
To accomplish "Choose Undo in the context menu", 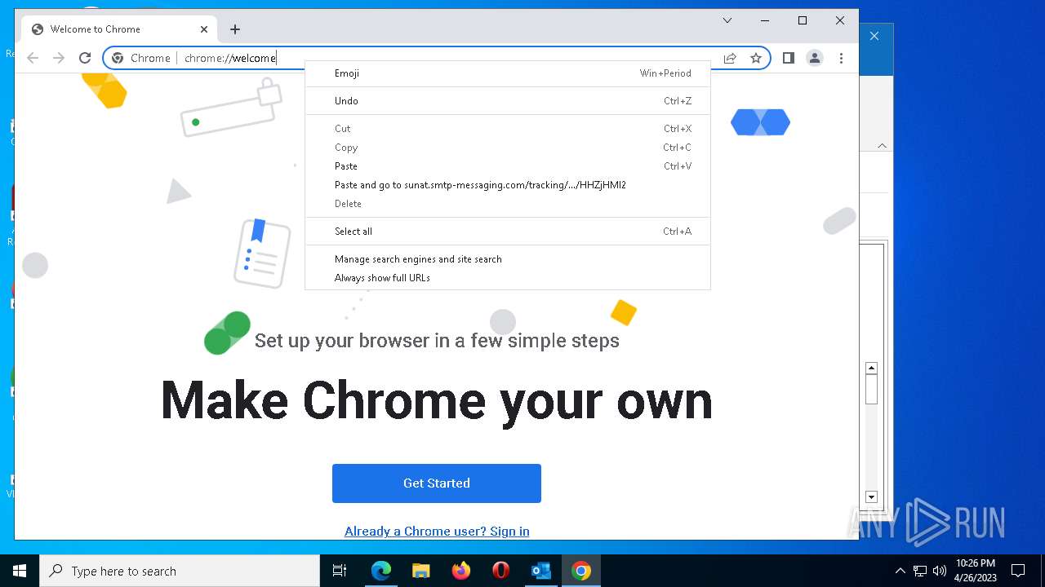I will coord(508,101).
